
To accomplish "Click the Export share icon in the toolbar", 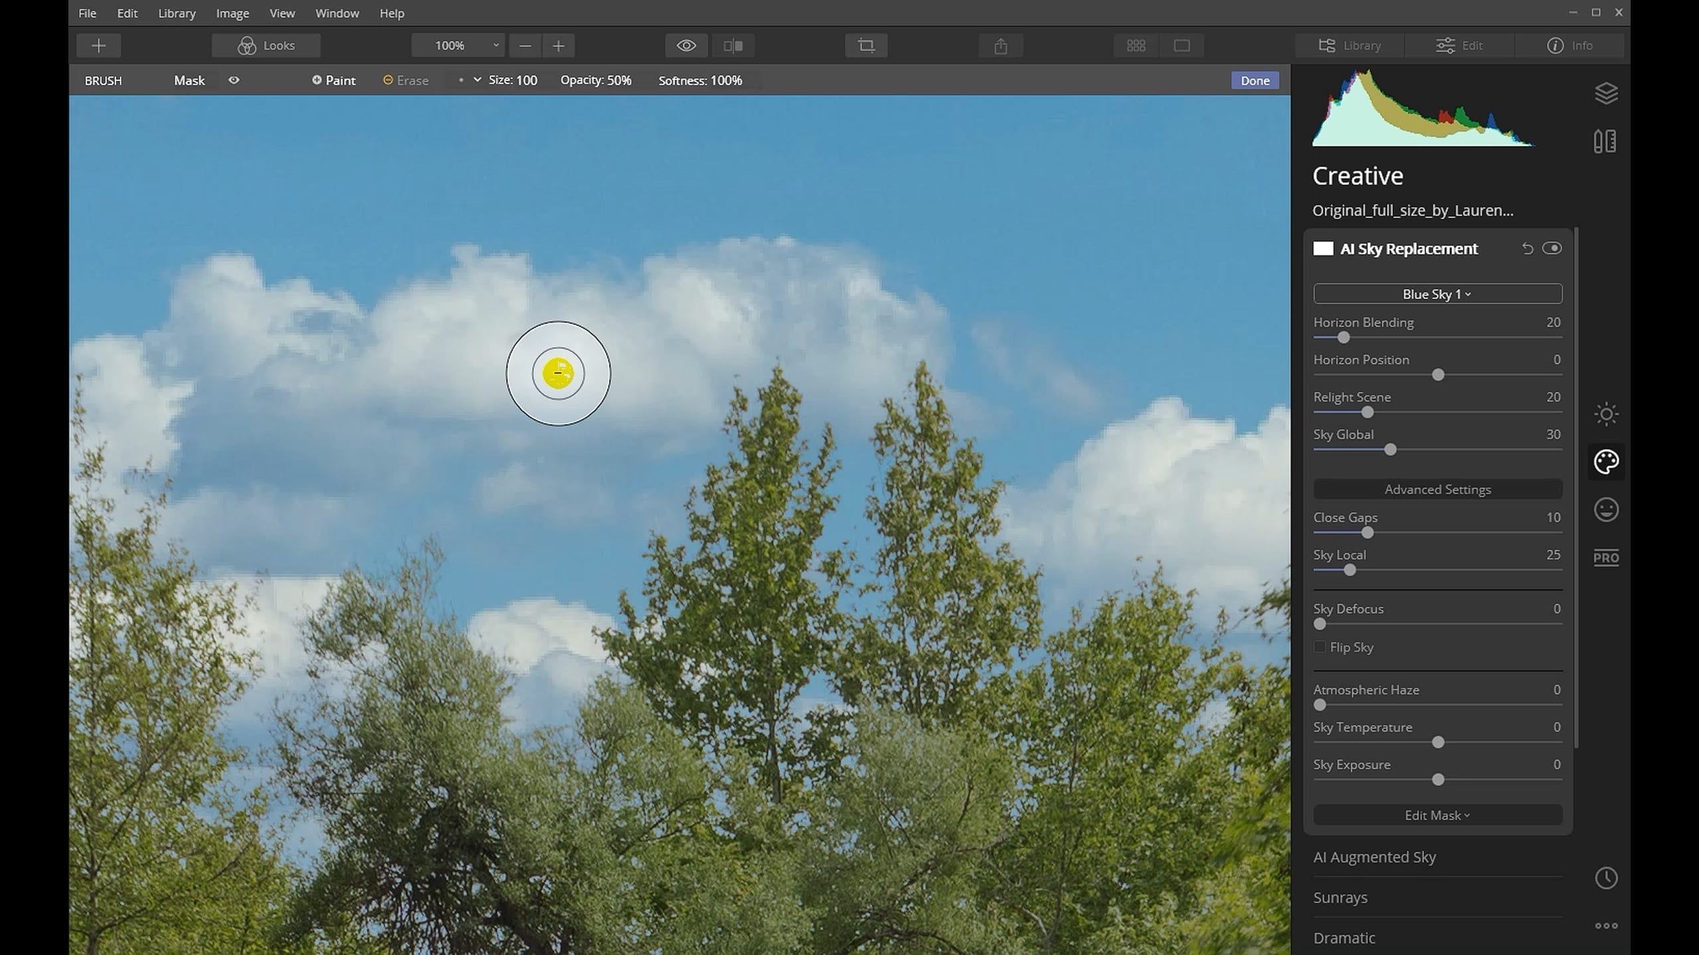I will click(1000, 45).
